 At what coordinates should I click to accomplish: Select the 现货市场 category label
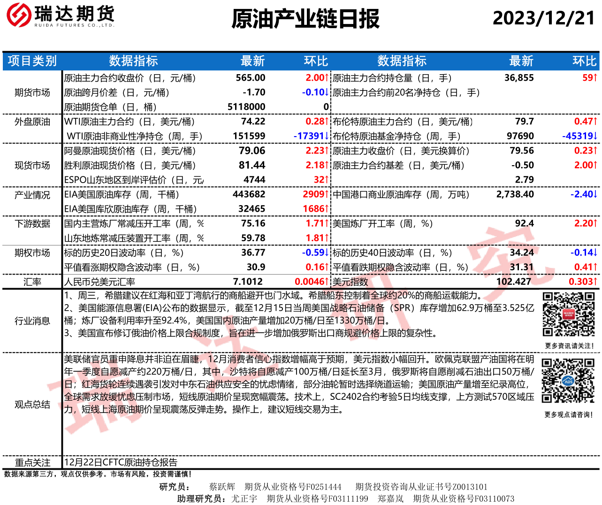(x=32, y=165)
